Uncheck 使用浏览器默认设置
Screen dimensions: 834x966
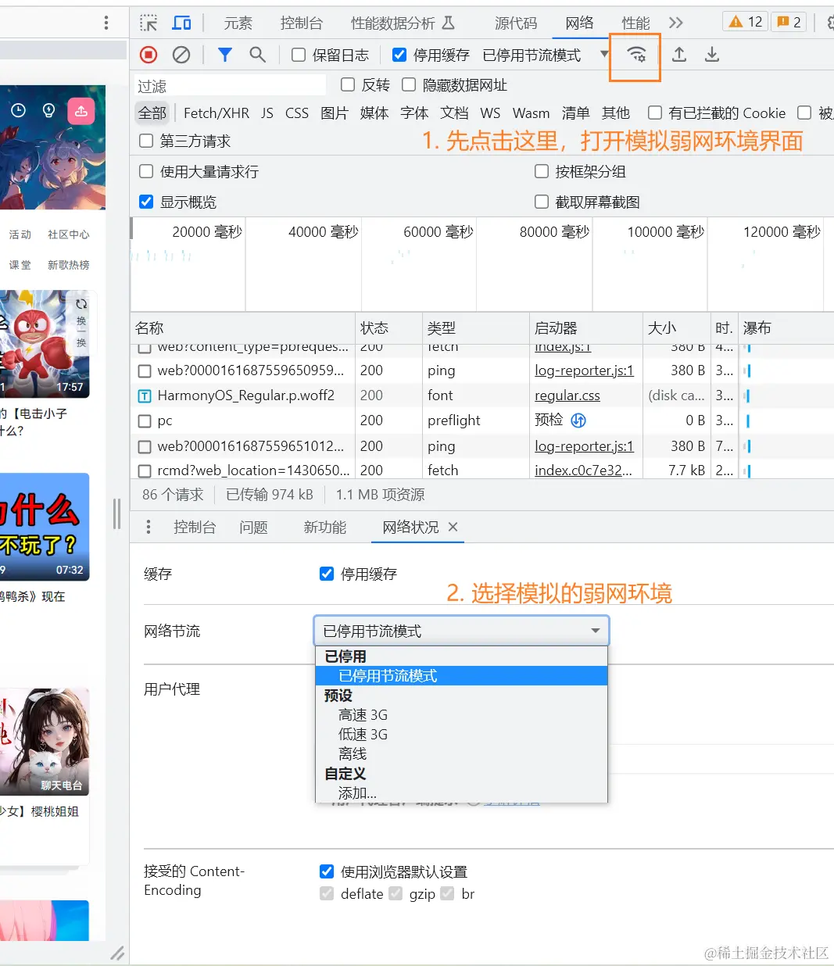[327, 871]
